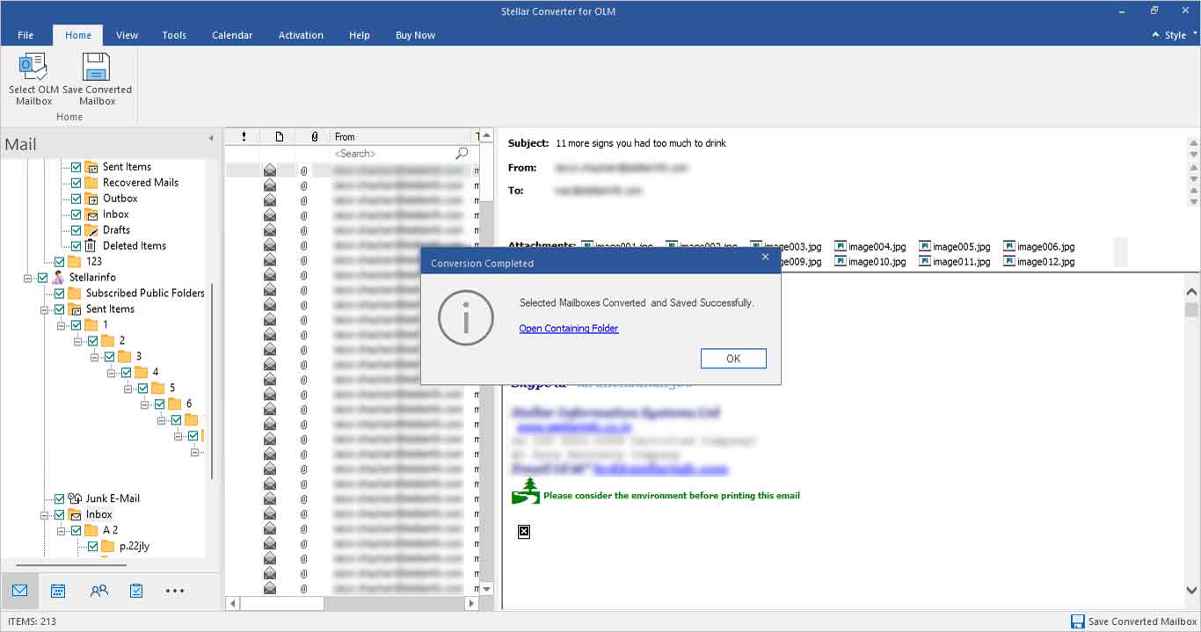Image resolution: width=1201 pixels, height=632 pixels.
Task: Uncheck Subscribed Public Folders checkbox
Action: point(59,294)
